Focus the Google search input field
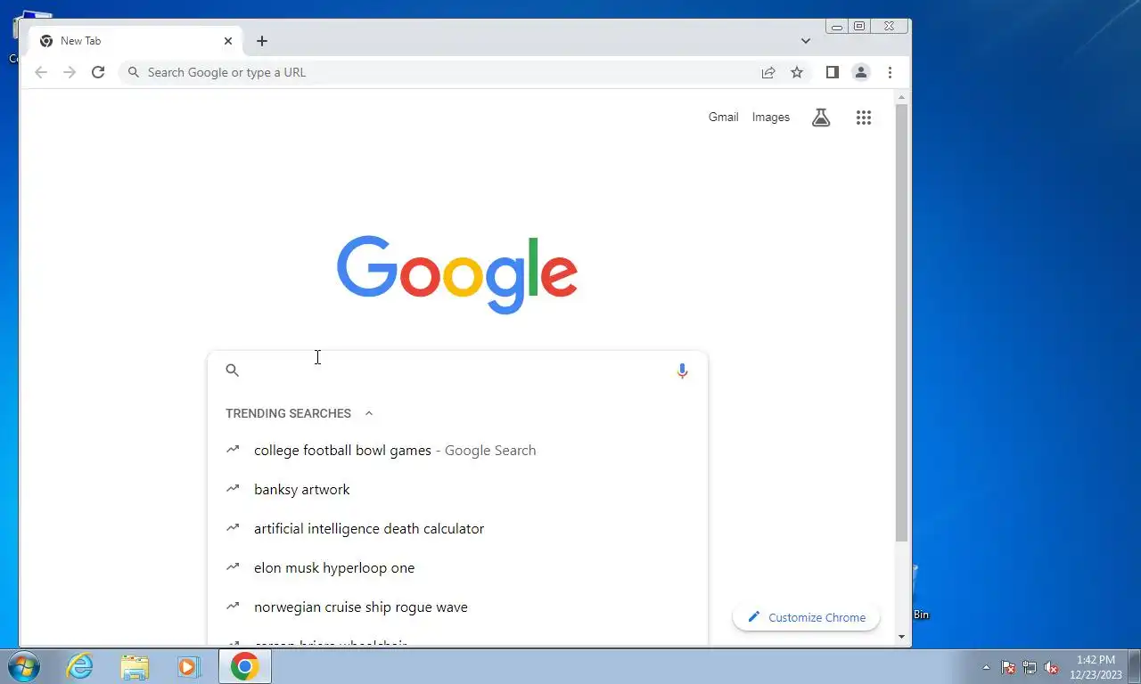This screenshot has height=684, width=1141. click(x=457, y=370)
